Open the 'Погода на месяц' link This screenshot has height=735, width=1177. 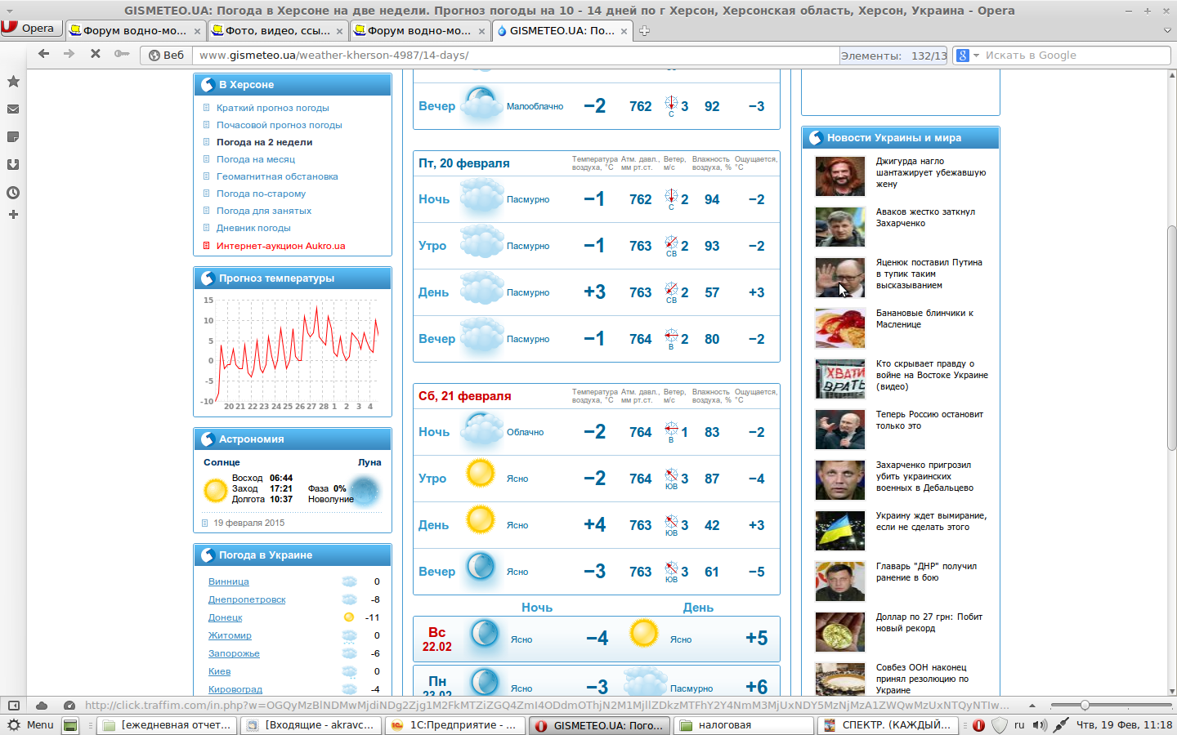255,159
